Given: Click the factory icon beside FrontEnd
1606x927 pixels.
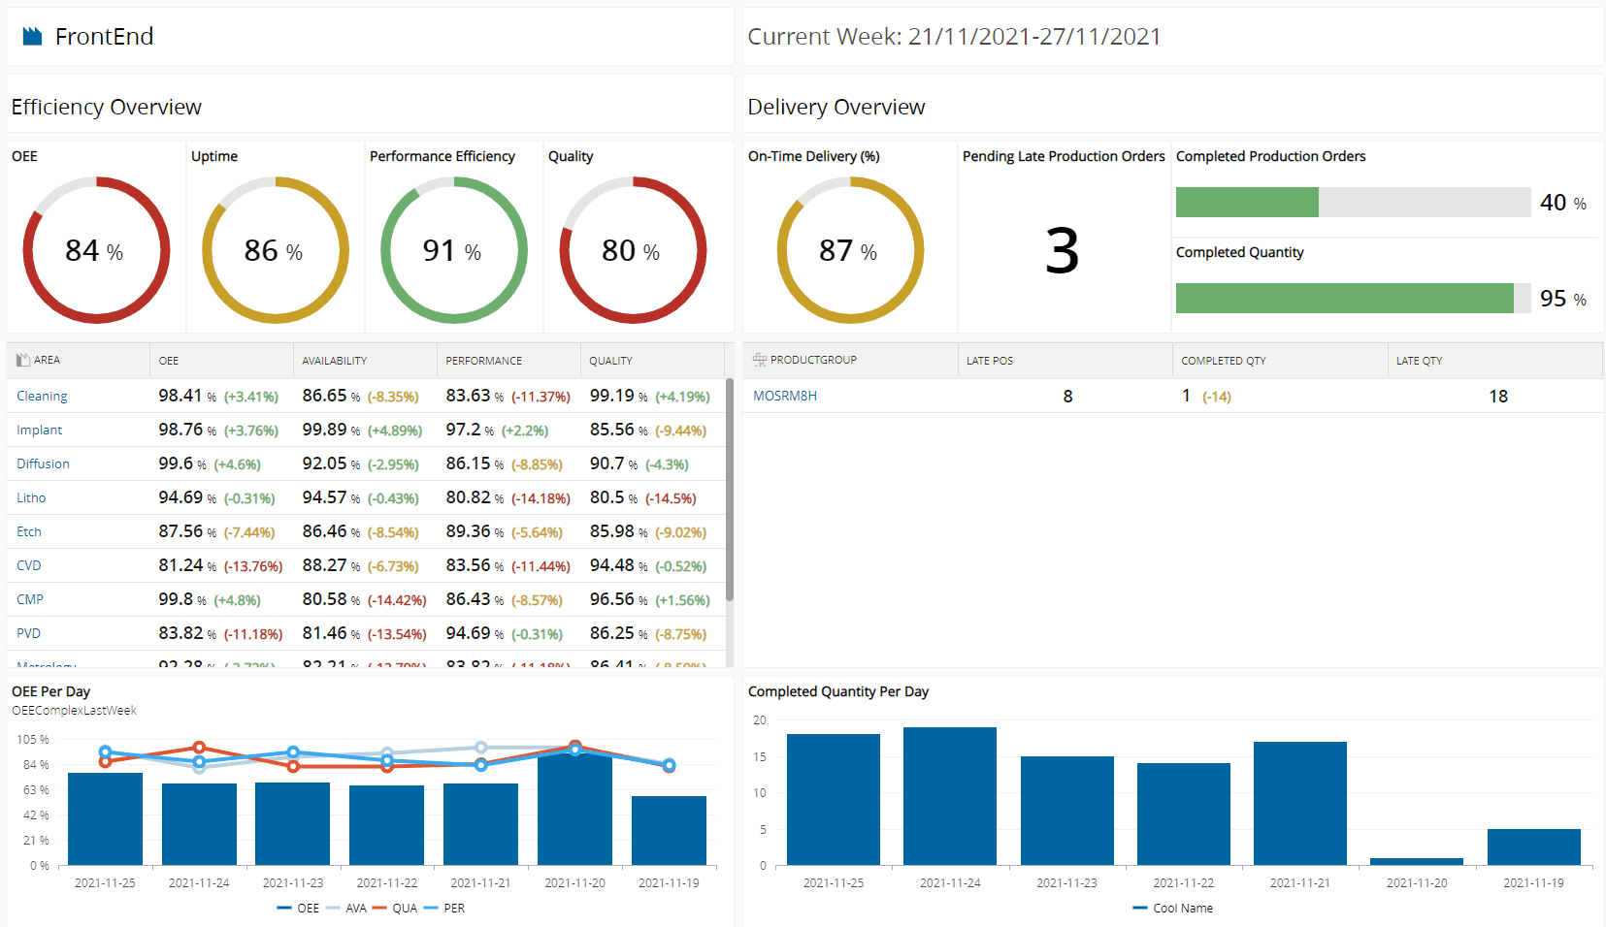Looking at the screenshot, I should pyautogui.click(x=33, y=37).
